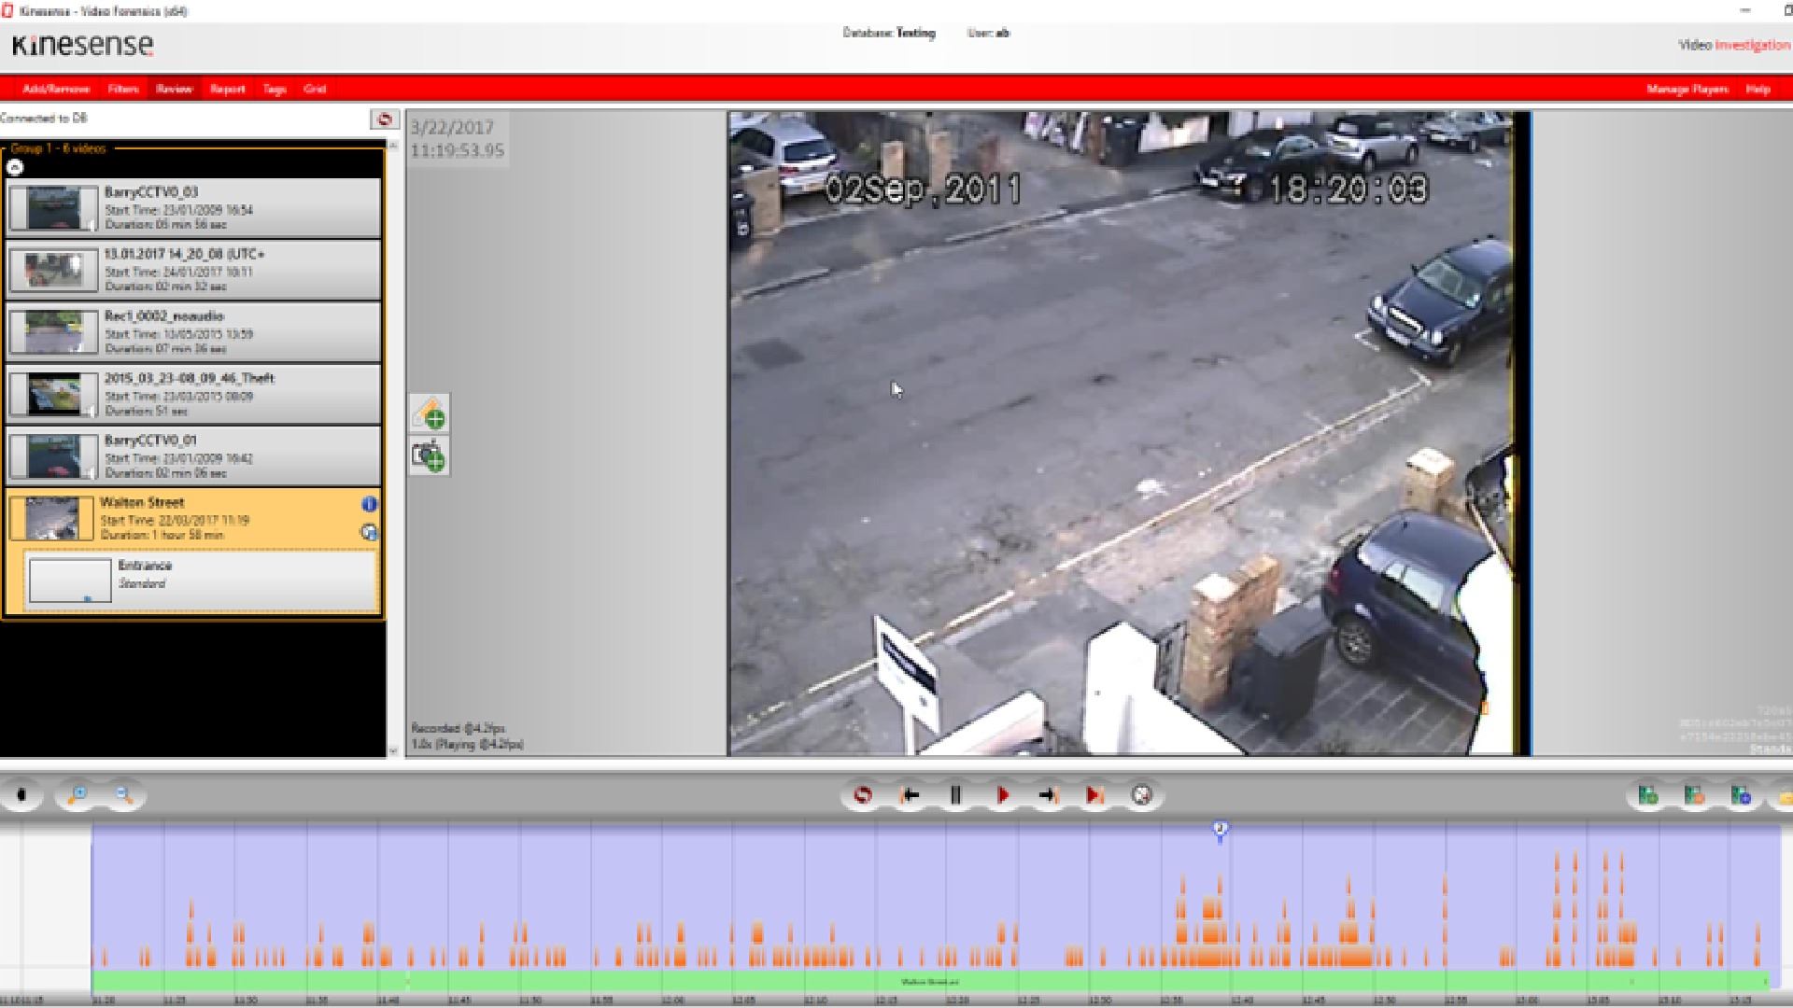Pause the video playback
The width and height of the screenshot is (1793, 1008).
tap(955, 795)
